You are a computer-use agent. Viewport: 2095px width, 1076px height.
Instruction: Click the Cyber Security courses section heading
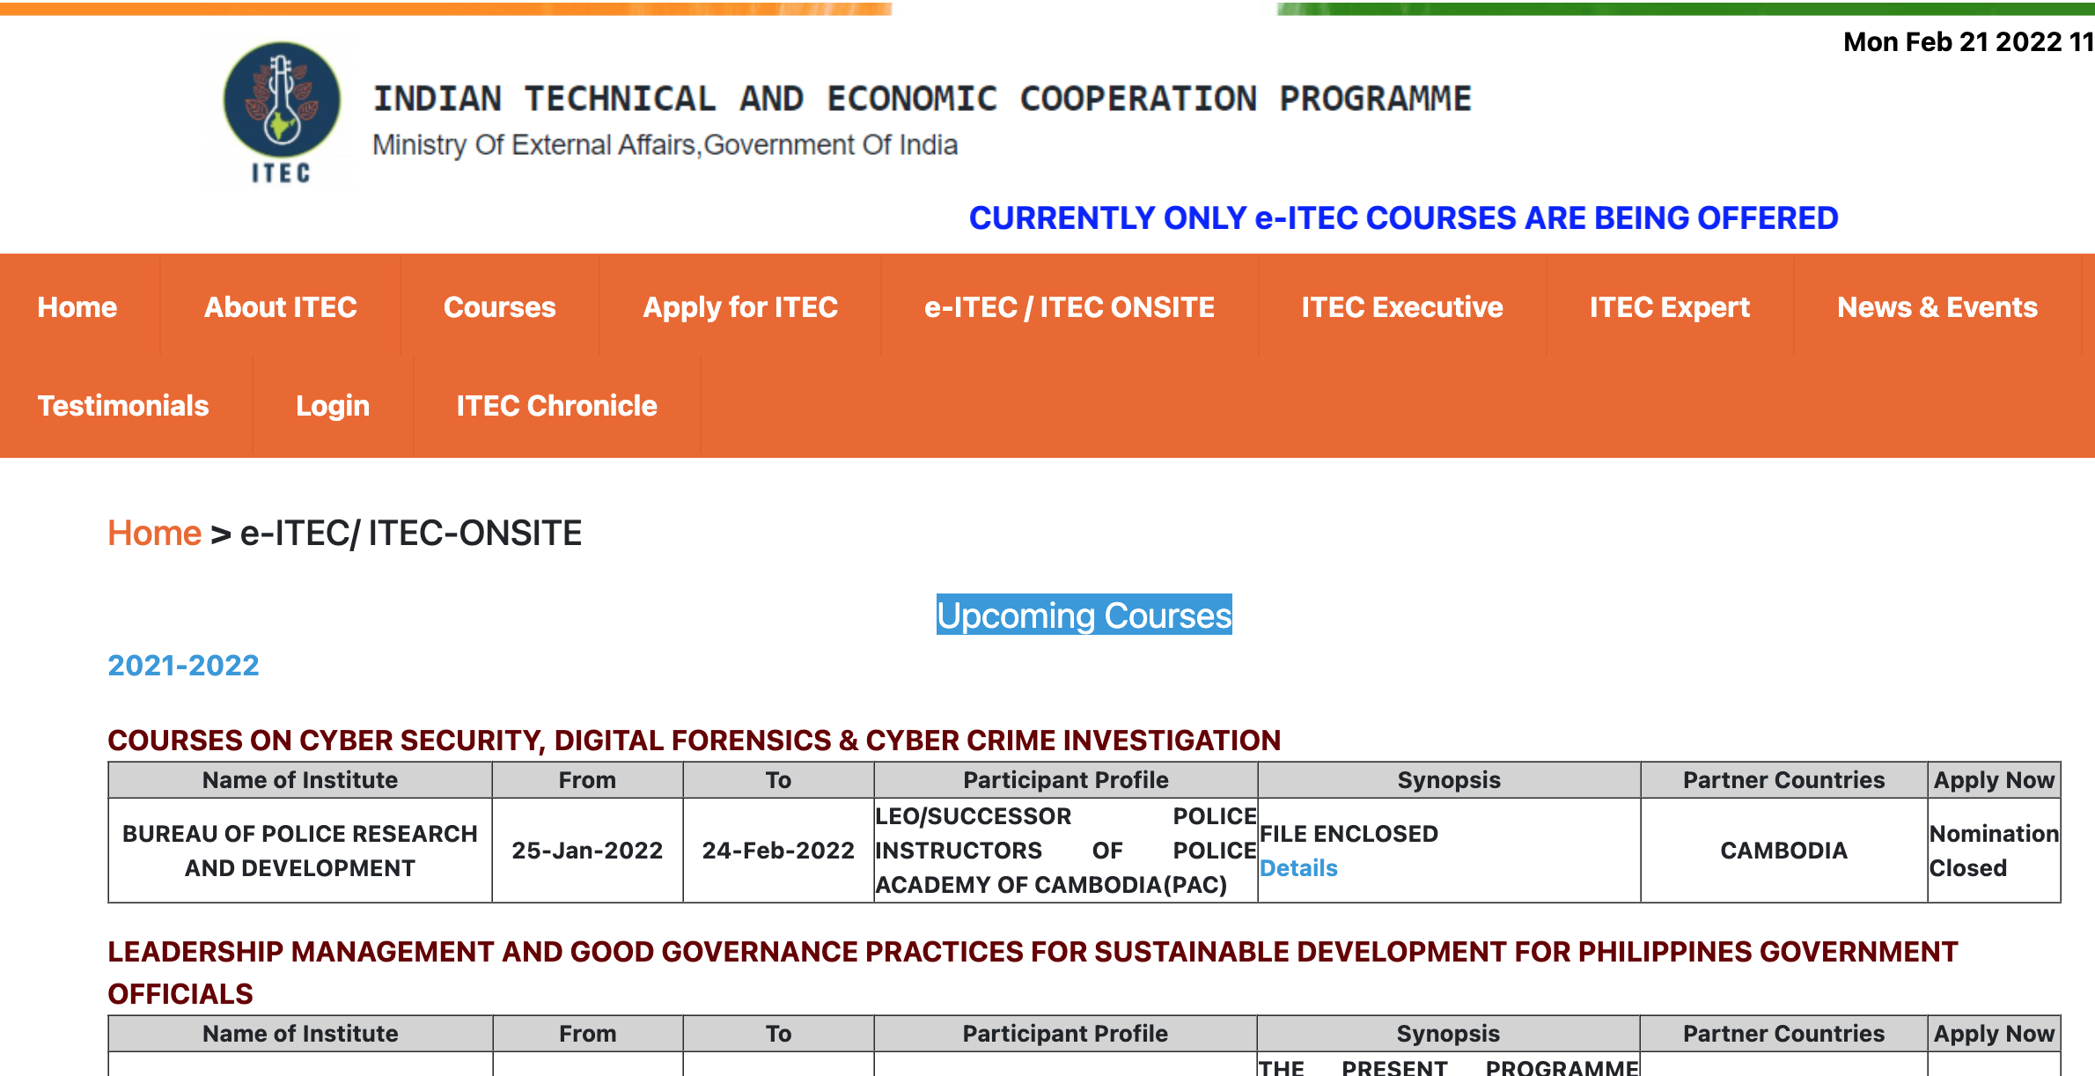pyautogui.click(x=694, y=740)
